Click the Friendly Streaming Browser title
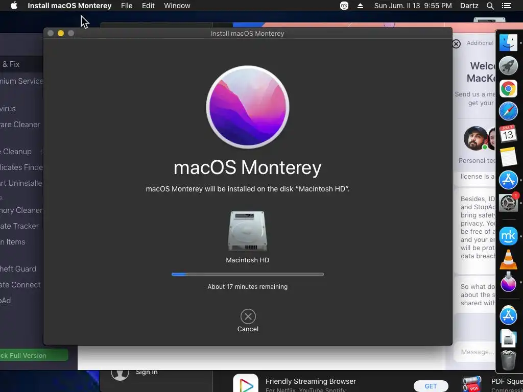 [x=311, y=381]
